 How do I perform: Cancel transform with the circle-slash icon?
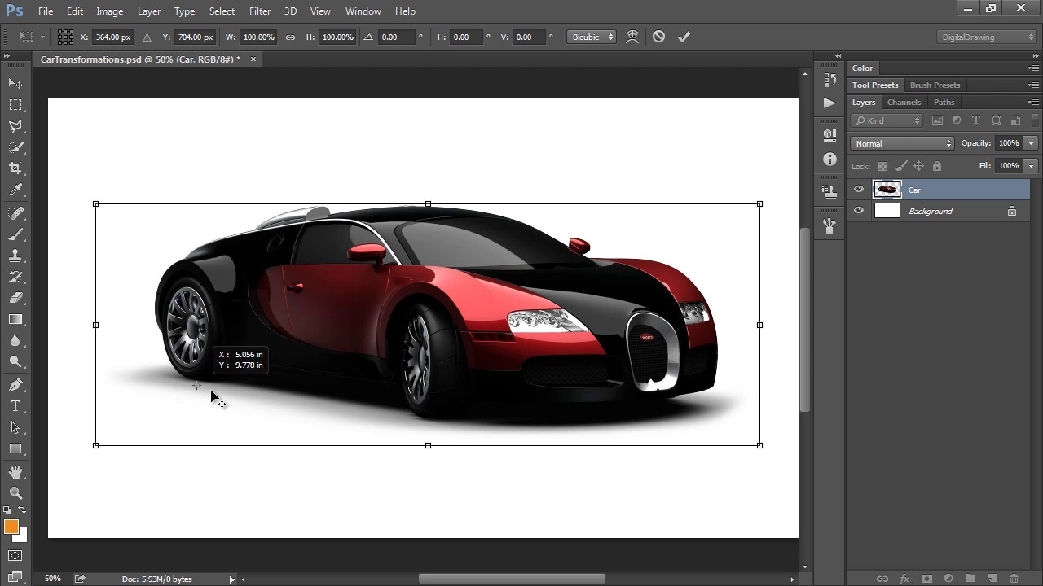pyautogui.click(x=658, y=37)
